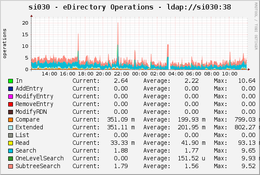This screenshot has width=260, height=175.
Task: Click the 04:00 x-axis time label
Action: click(176, 74)
